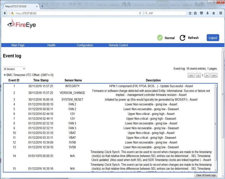Viewport: 225px width, 179px height.
Task: Go to first page with << button
Action: point(191,75)
